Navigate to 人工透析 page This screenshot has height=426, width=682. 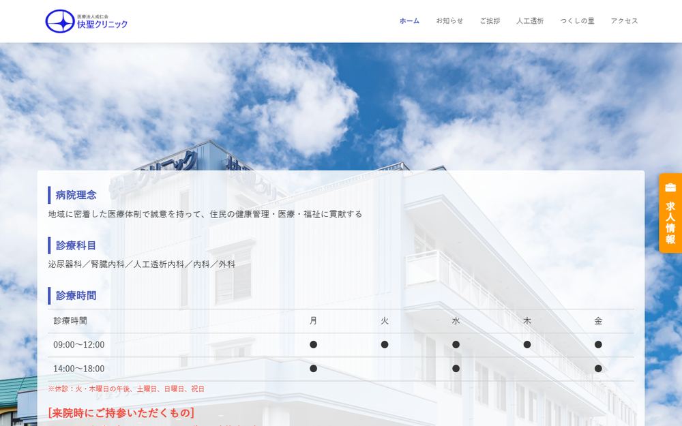click(x=530, y=21)
